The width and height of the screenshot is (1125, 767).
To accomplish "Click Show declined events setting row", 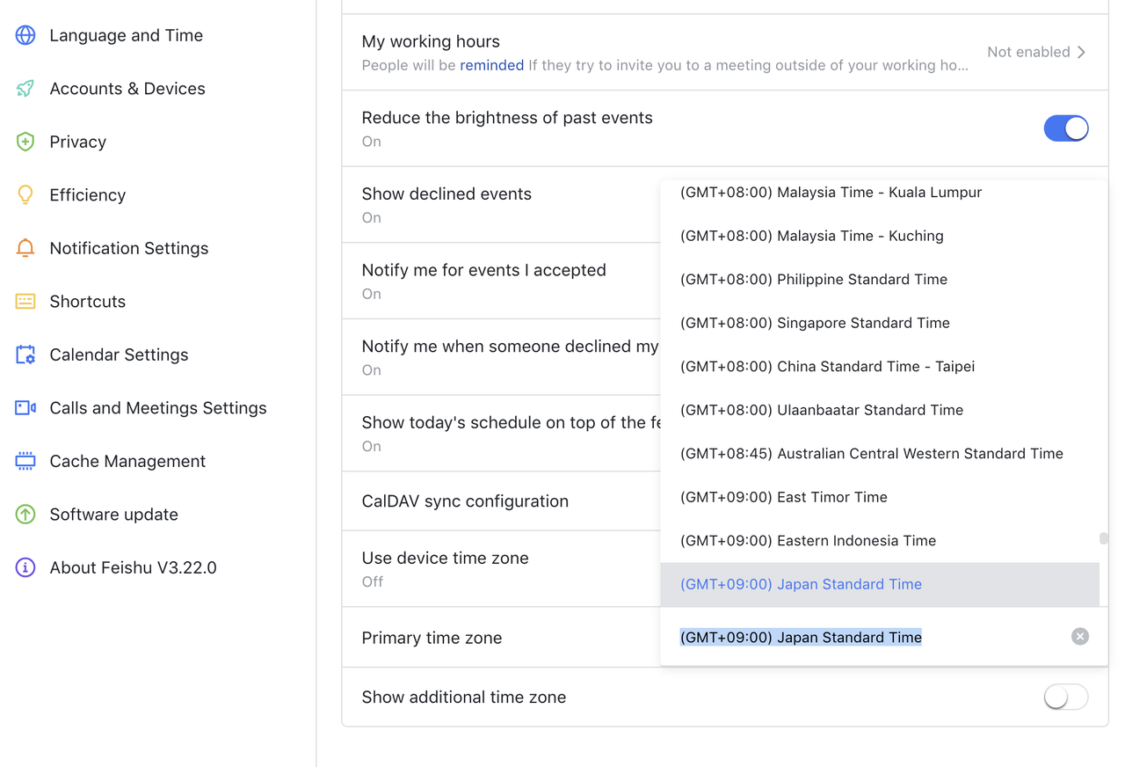I will click(x=501, y=204).
